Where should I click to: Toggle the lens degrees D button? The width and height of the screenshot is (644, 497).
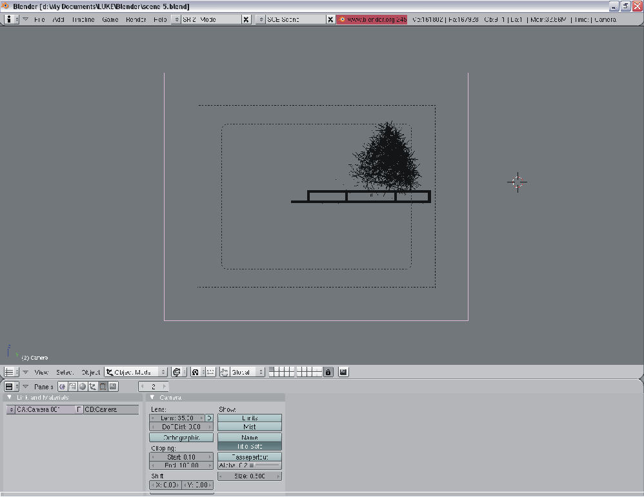point(210,418)
